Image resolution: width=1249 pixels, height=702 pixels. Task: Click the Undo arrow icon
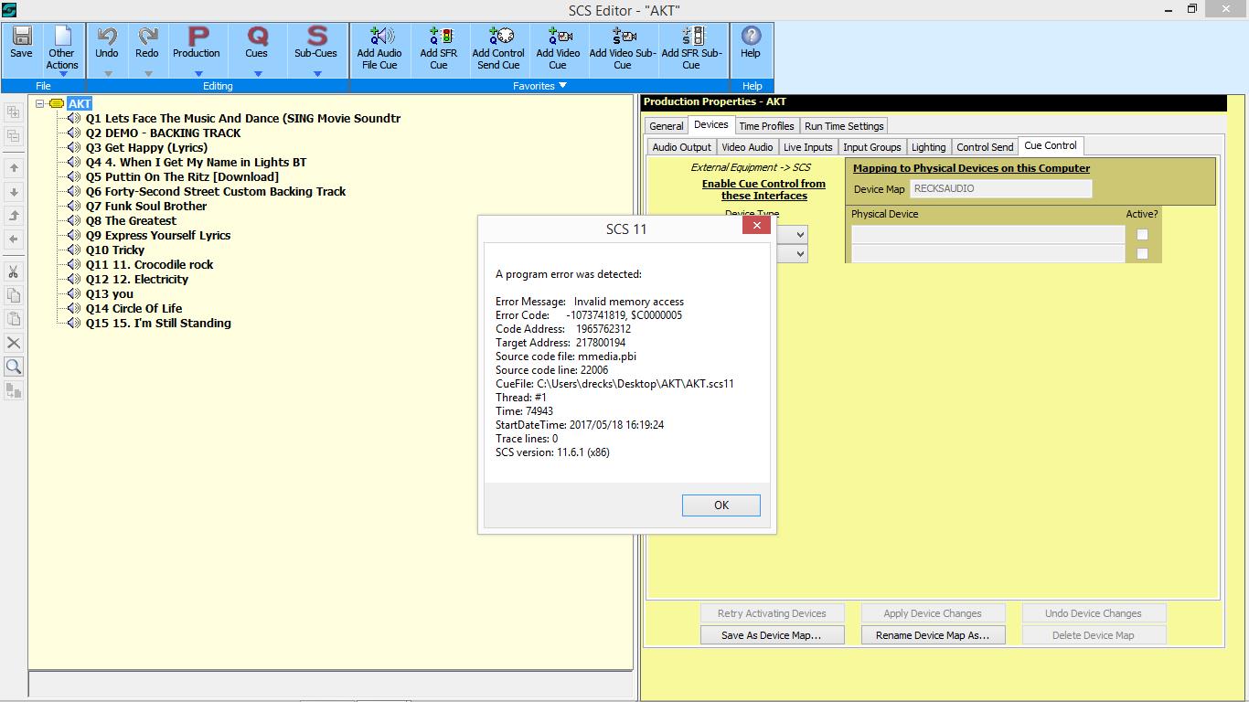pyautogui.click(x=107, y=37)
